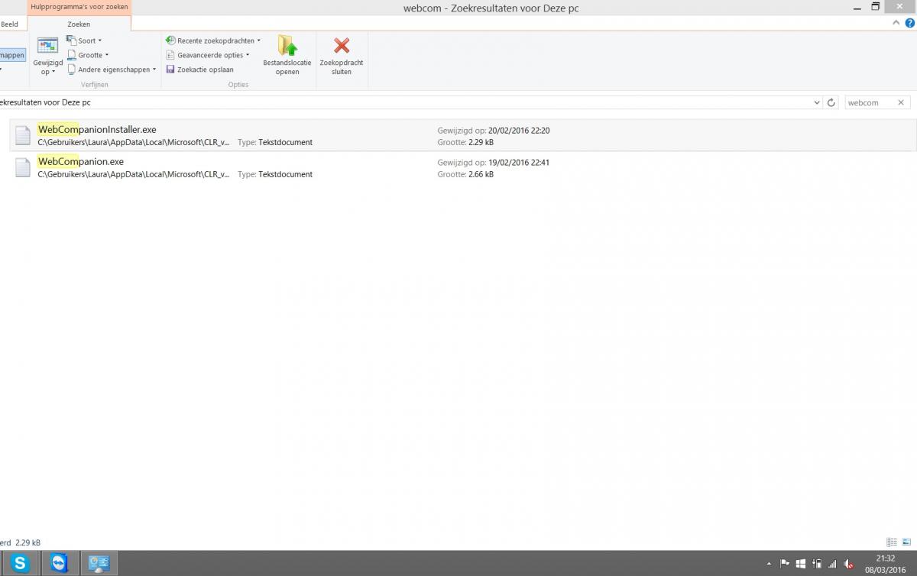The height and width of the screenshot is (576, 917).
Task: Click date 19/02/2016 22:41
Action: click(x=519, y=163)
